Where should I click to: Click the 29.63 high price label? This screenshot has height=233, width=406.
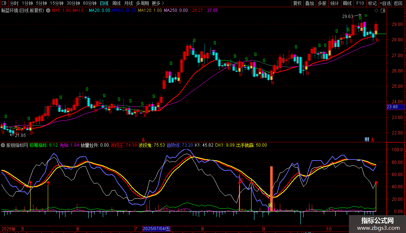(x=347, y=16)
